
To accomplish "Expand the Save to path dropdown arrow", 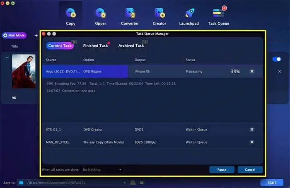I will click(x=125, y=183).
